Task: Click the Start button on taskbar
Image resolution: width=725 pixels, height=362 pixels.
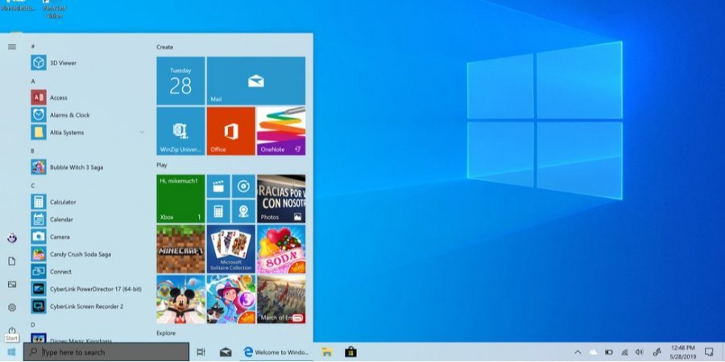Action: click(x=11, y=352)
